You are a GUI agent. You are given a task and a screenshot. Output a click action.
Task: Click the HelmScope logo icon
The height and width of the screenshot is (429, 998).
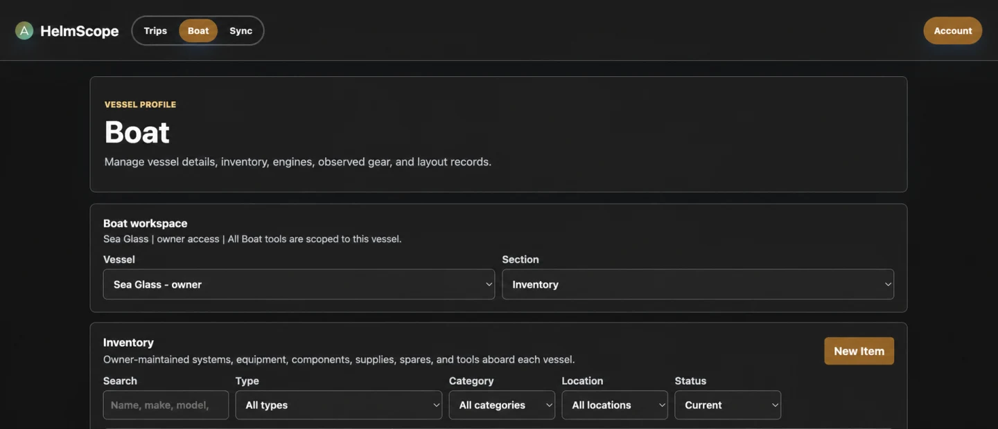(x=24, y=30)
